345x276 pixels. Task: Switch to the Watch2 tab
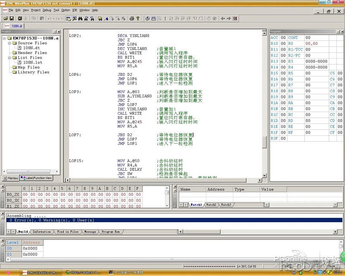(211, 205)
